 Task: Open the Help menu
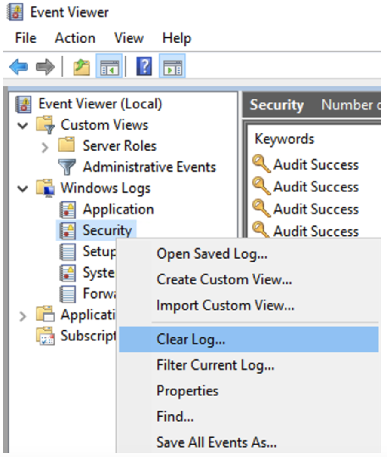point(177,39)
